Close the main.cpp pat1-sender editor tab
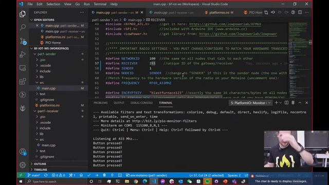This screenshot has width=329, height=185. [142, 12]
